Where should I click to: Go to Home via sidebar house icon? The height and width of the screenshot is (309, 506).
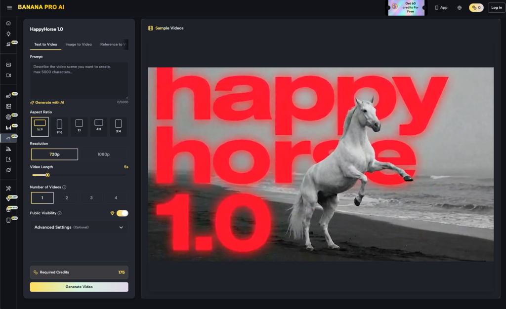[8, 23]
